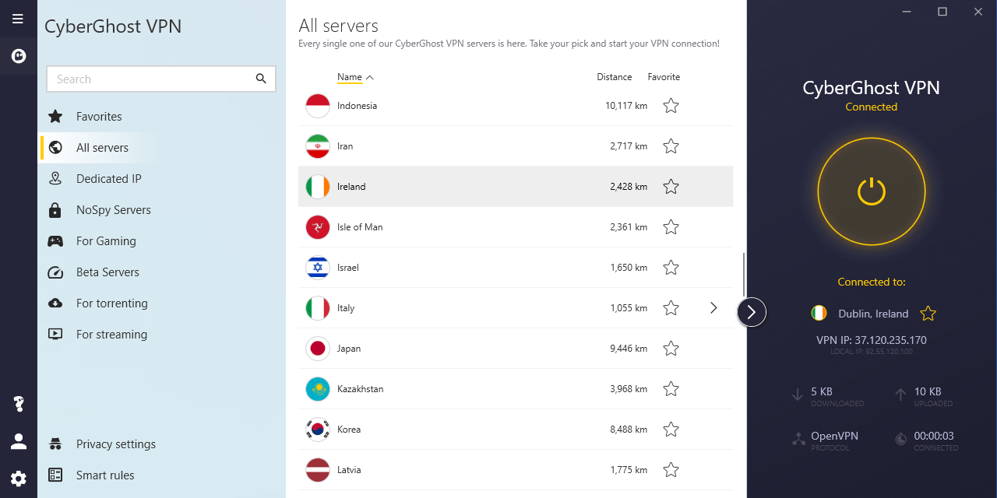Open the account profile icon
997x498 pixels.
pyautogui.click(x=18, y=440)
